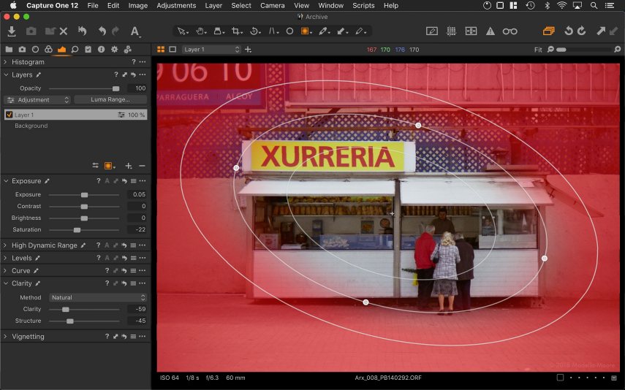Click the Exposure value field 0.05
This screenshot has width=625, height=390.
pos(137,194)
